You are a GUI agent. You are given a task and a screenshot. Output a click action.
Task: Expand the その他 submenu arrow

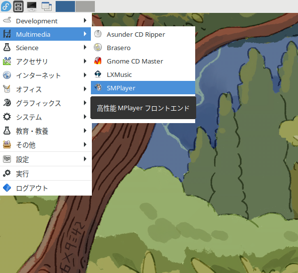tap(85, 145)
